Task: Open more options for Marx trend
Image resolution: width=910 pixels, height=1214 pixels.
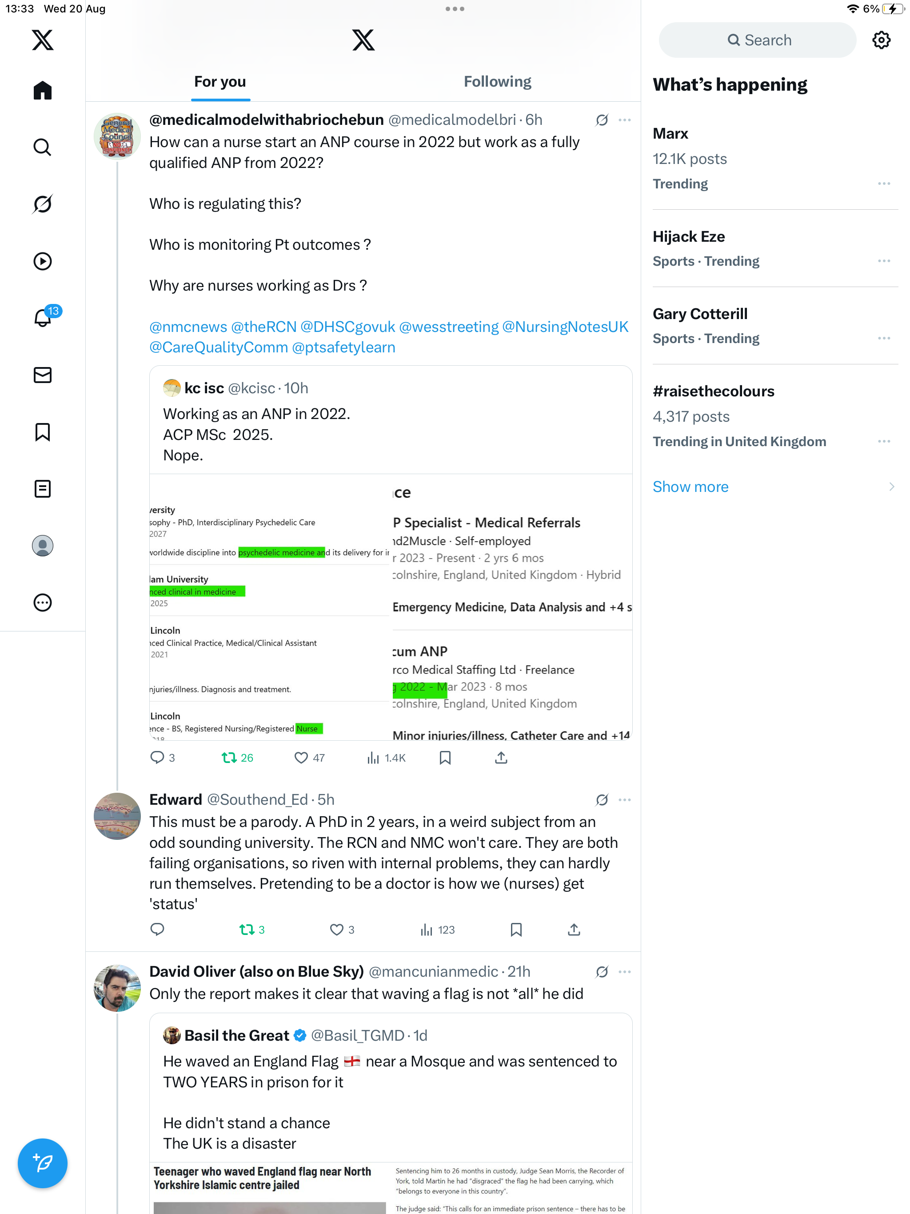Action: tap(884, 184)
